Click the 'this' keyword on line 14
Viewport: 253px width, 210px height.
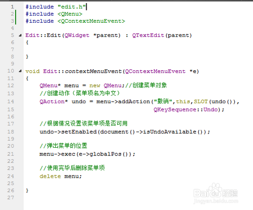[x=183, y=102]
